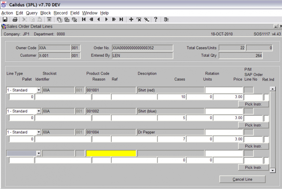Viewport: 282px width, 189px height.
Task: Click the Paste clipboard icon
Action: pos(39,19)
